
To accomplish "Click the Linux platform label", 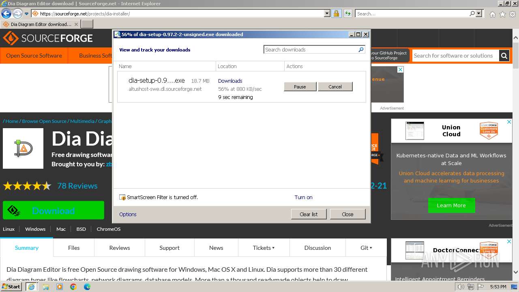I will [9, 229].
